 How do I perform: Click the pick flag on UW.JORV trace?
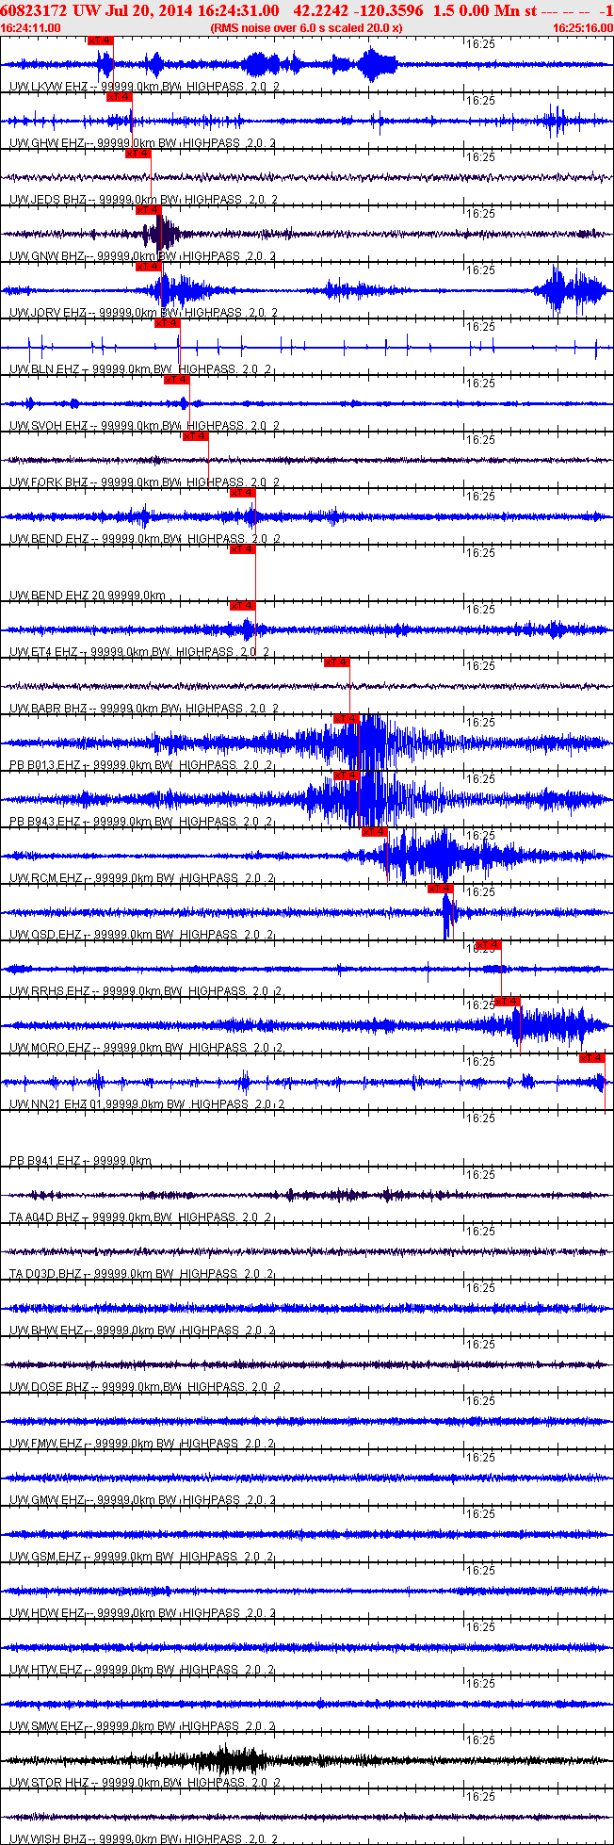148,267
